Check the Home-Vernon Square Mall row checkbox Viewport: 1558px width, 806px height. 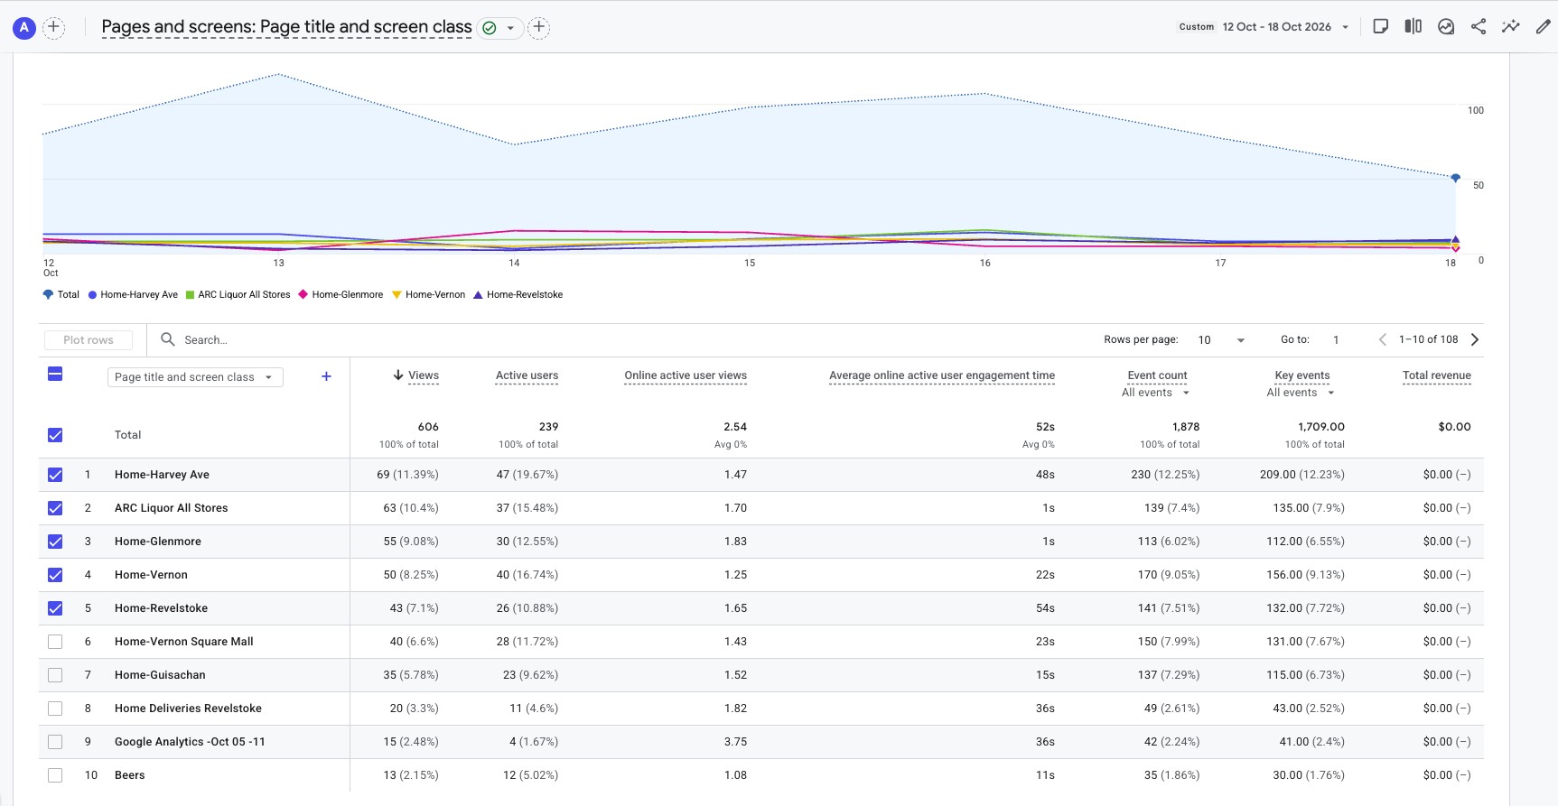(x=55, y=642)
